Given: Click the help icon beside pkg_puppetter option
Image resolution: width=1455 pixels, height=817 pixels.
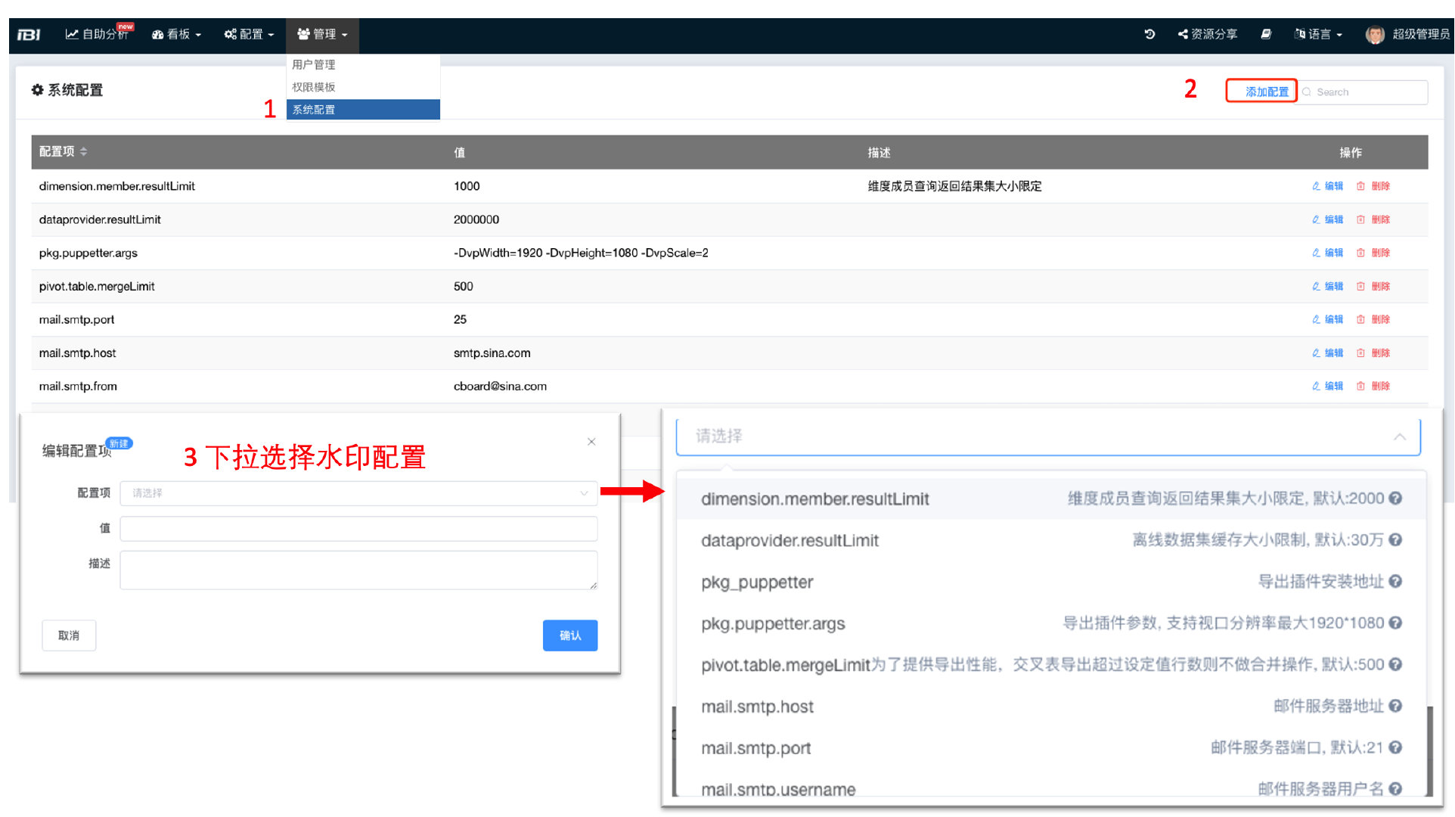Looking at the screenshot, I should [x=1396, y=581].
